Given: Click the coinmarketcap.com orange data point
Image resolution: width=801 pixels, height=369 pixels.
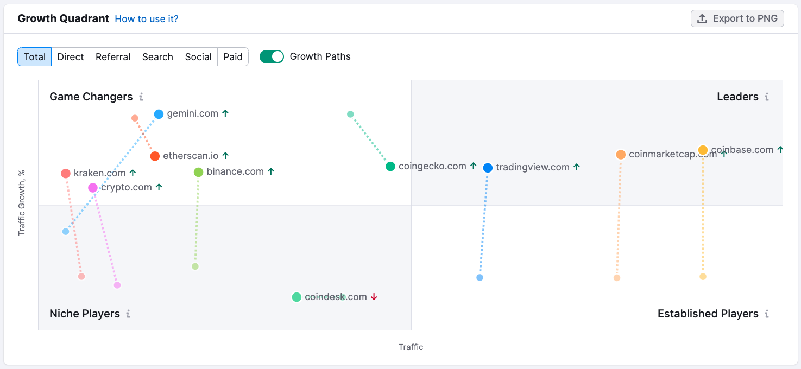Looking at the screenshot, I should click(x=621, y=155).
